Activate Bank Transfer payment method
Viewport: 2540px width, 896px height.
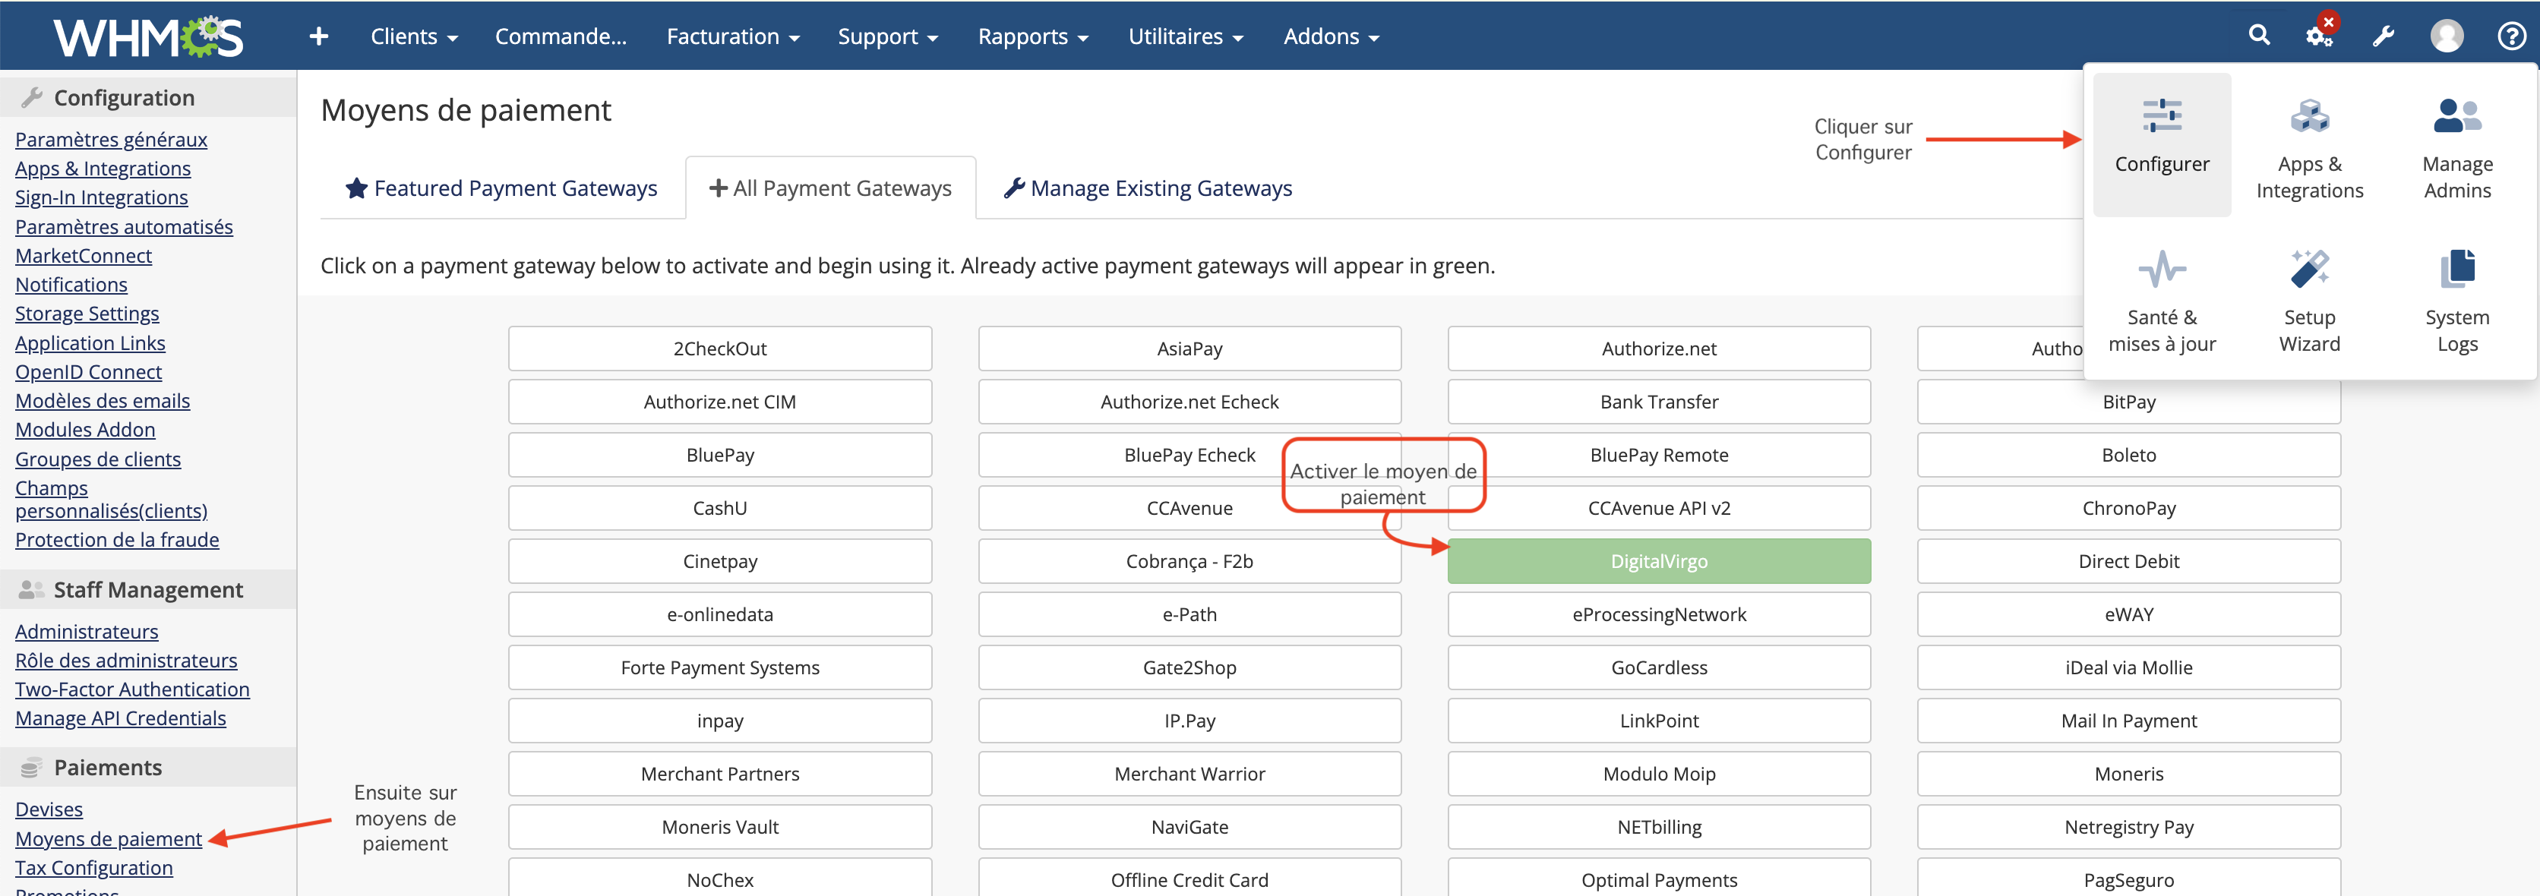(x=1659, y=400)
